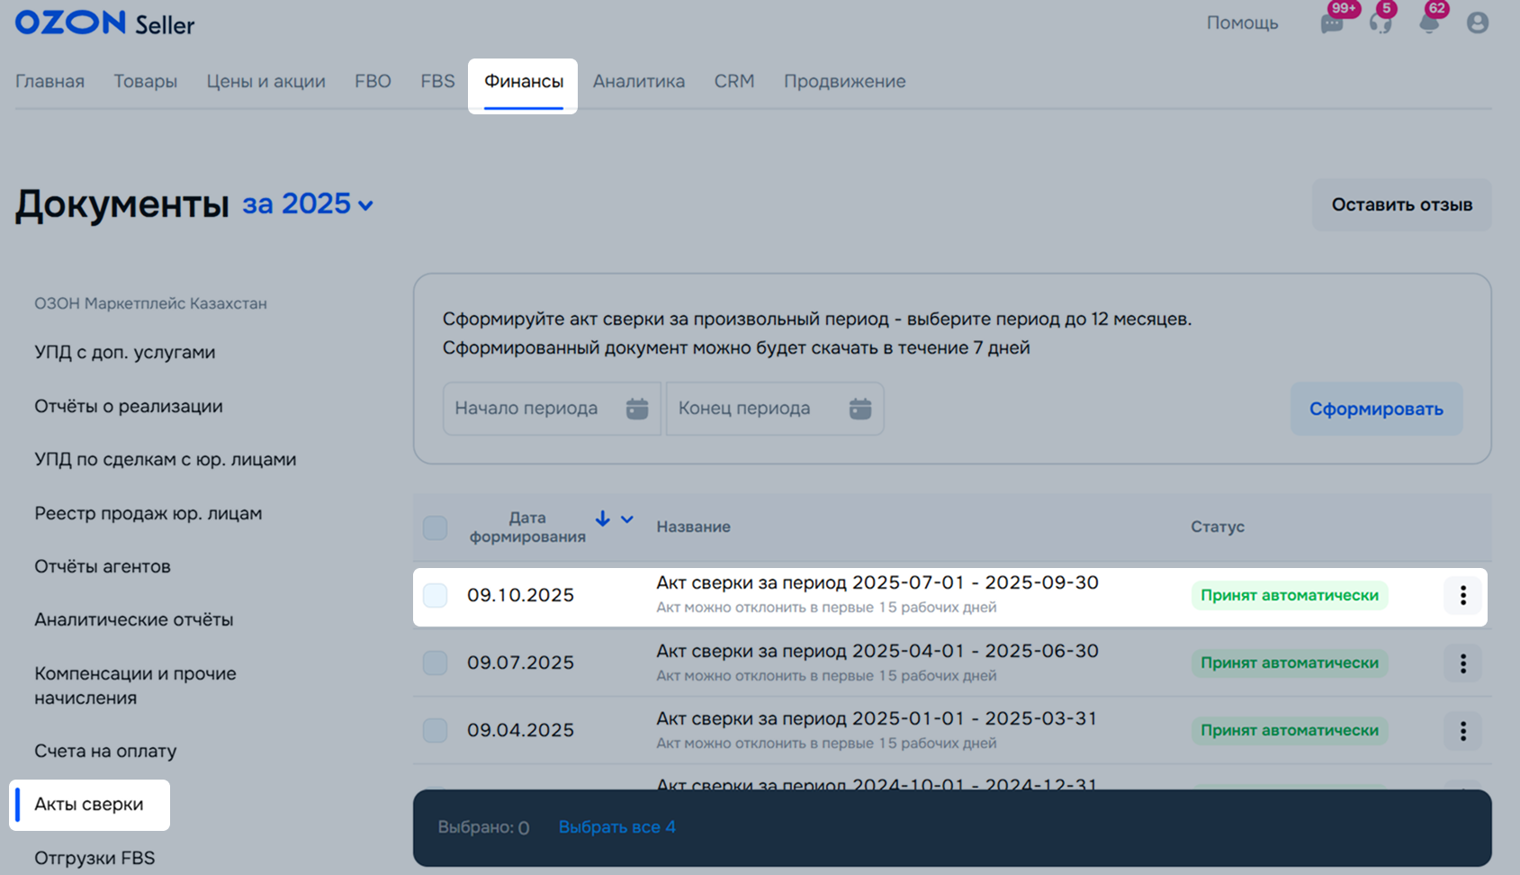Click calendar icon in Конец периода field

(x=860, y=409)
